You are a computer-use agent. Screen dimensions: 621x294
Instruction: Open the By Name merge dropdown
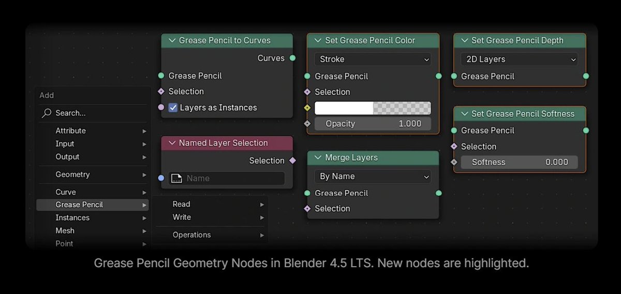tap(373, 176)
